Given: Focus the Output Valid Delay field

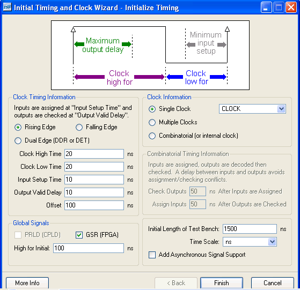Looking at the screenshot, I should point(94,192).
